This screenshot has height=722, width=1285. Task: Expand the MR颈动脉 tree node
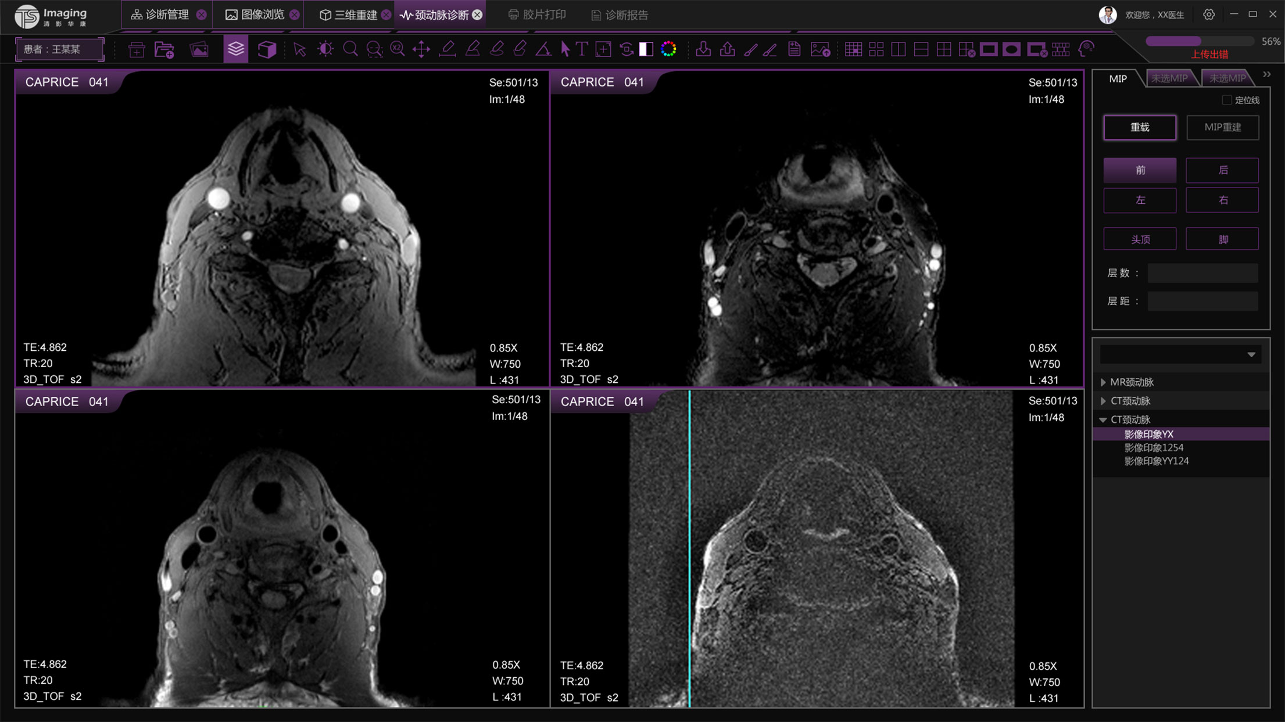1103,382
